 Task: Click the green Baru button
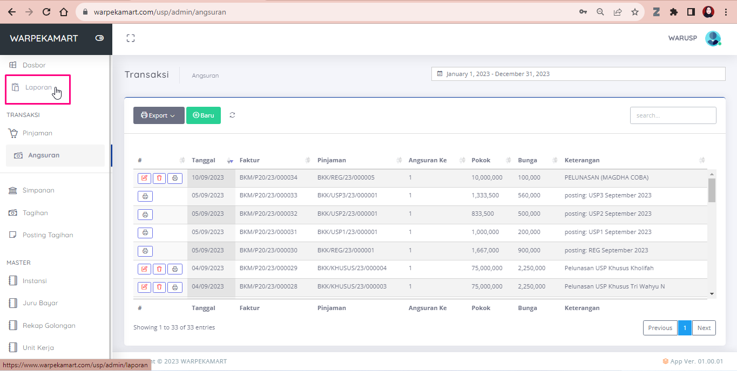coord(204,115)
